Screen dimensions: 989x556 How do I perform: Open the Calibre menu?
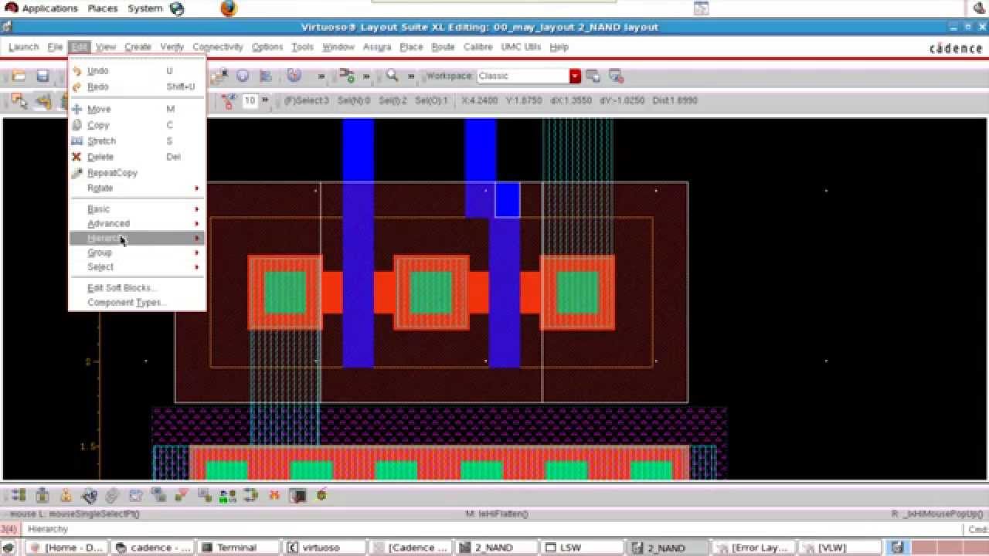point(478,47)
